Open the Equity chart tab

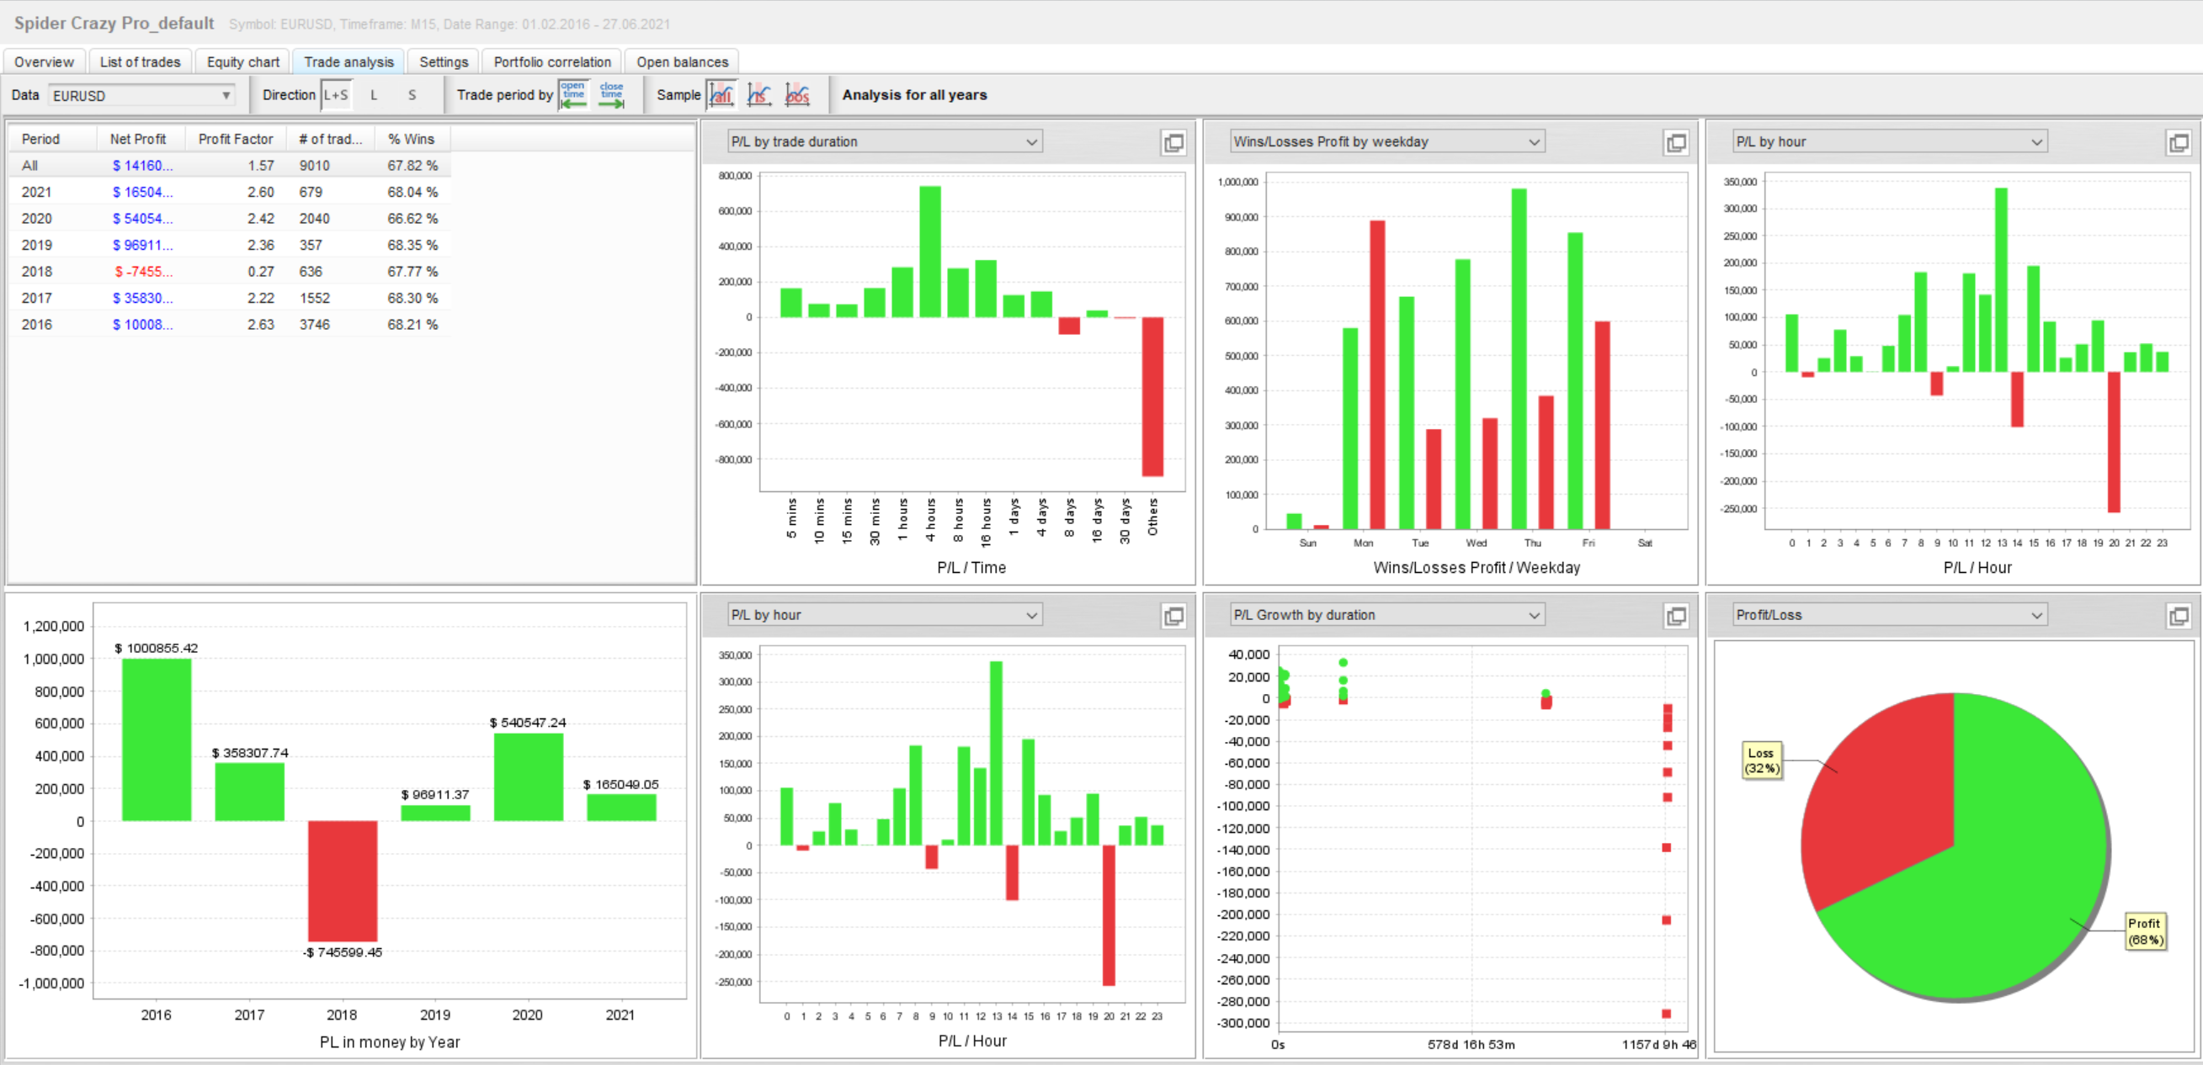pos(243,61)
